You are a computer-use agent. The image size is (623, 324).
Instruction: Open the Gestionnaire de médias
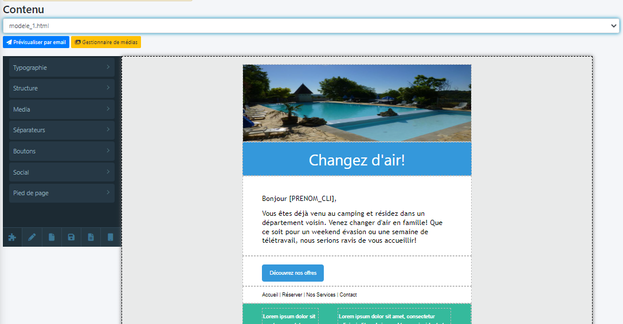[105, 42]
